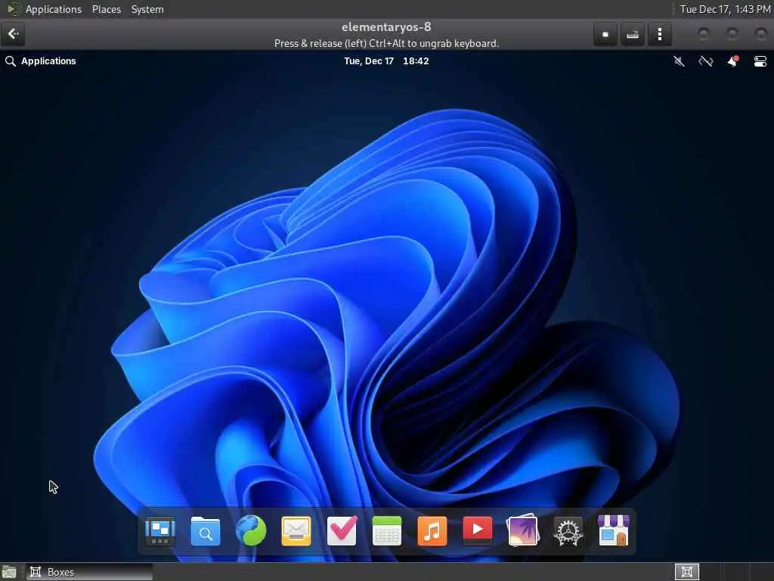
Task: Click host clock Tue Dec 17
Action: (x=725, y=9)
